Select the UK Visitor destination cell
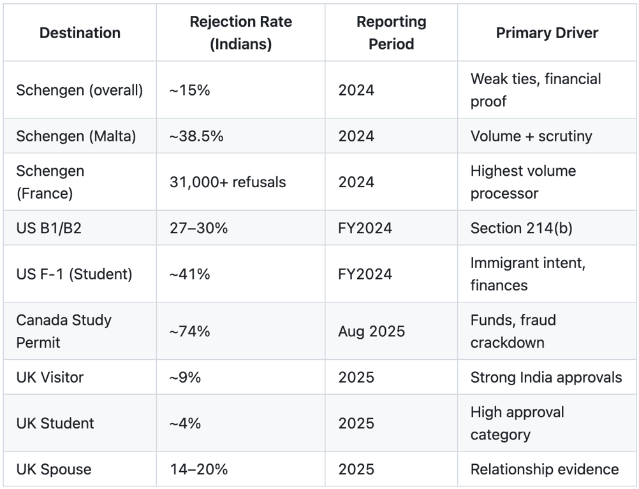The height and width of the screenshot is (489, 639). (80, 377)
